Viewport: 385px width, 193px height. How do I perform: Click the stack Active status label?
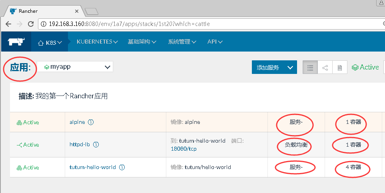tap(365, 67)
